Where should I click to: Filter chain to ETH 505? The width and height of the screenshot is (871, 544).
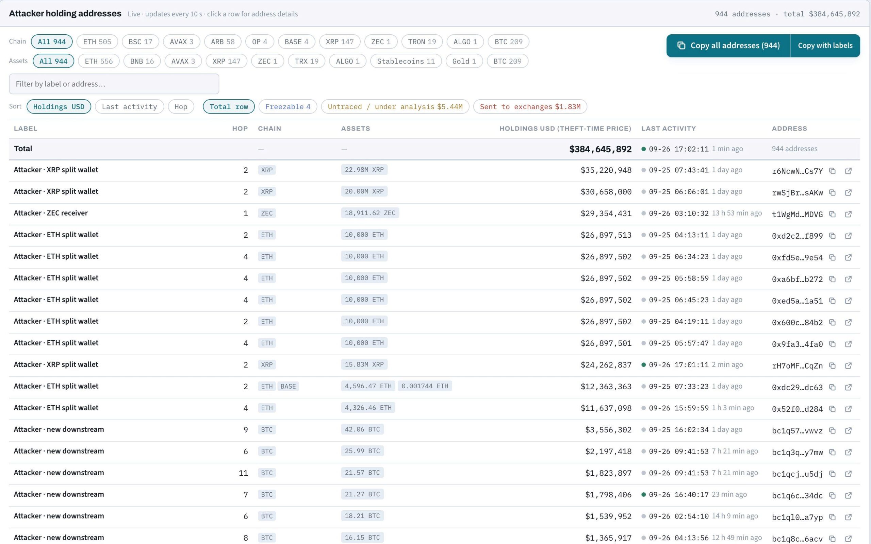(97, 42)
